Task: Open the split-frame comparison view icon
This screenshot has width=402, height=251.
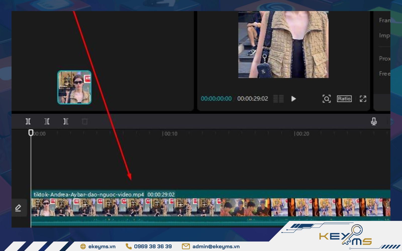Action: coord(278,99)
